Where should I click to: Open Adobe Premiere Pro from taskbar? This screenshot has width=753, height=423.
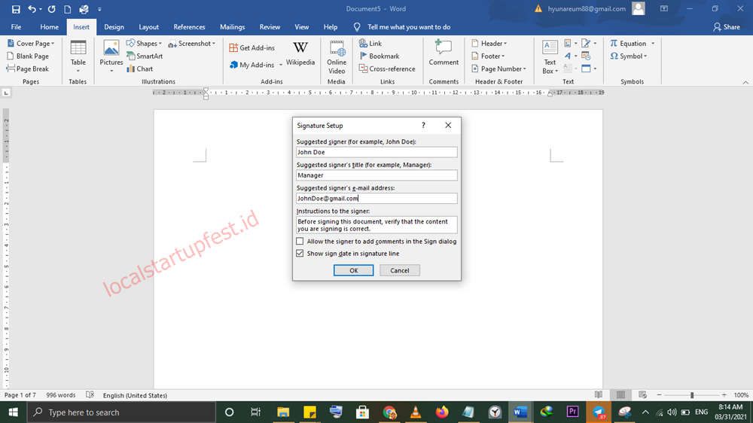click(572, 412)
